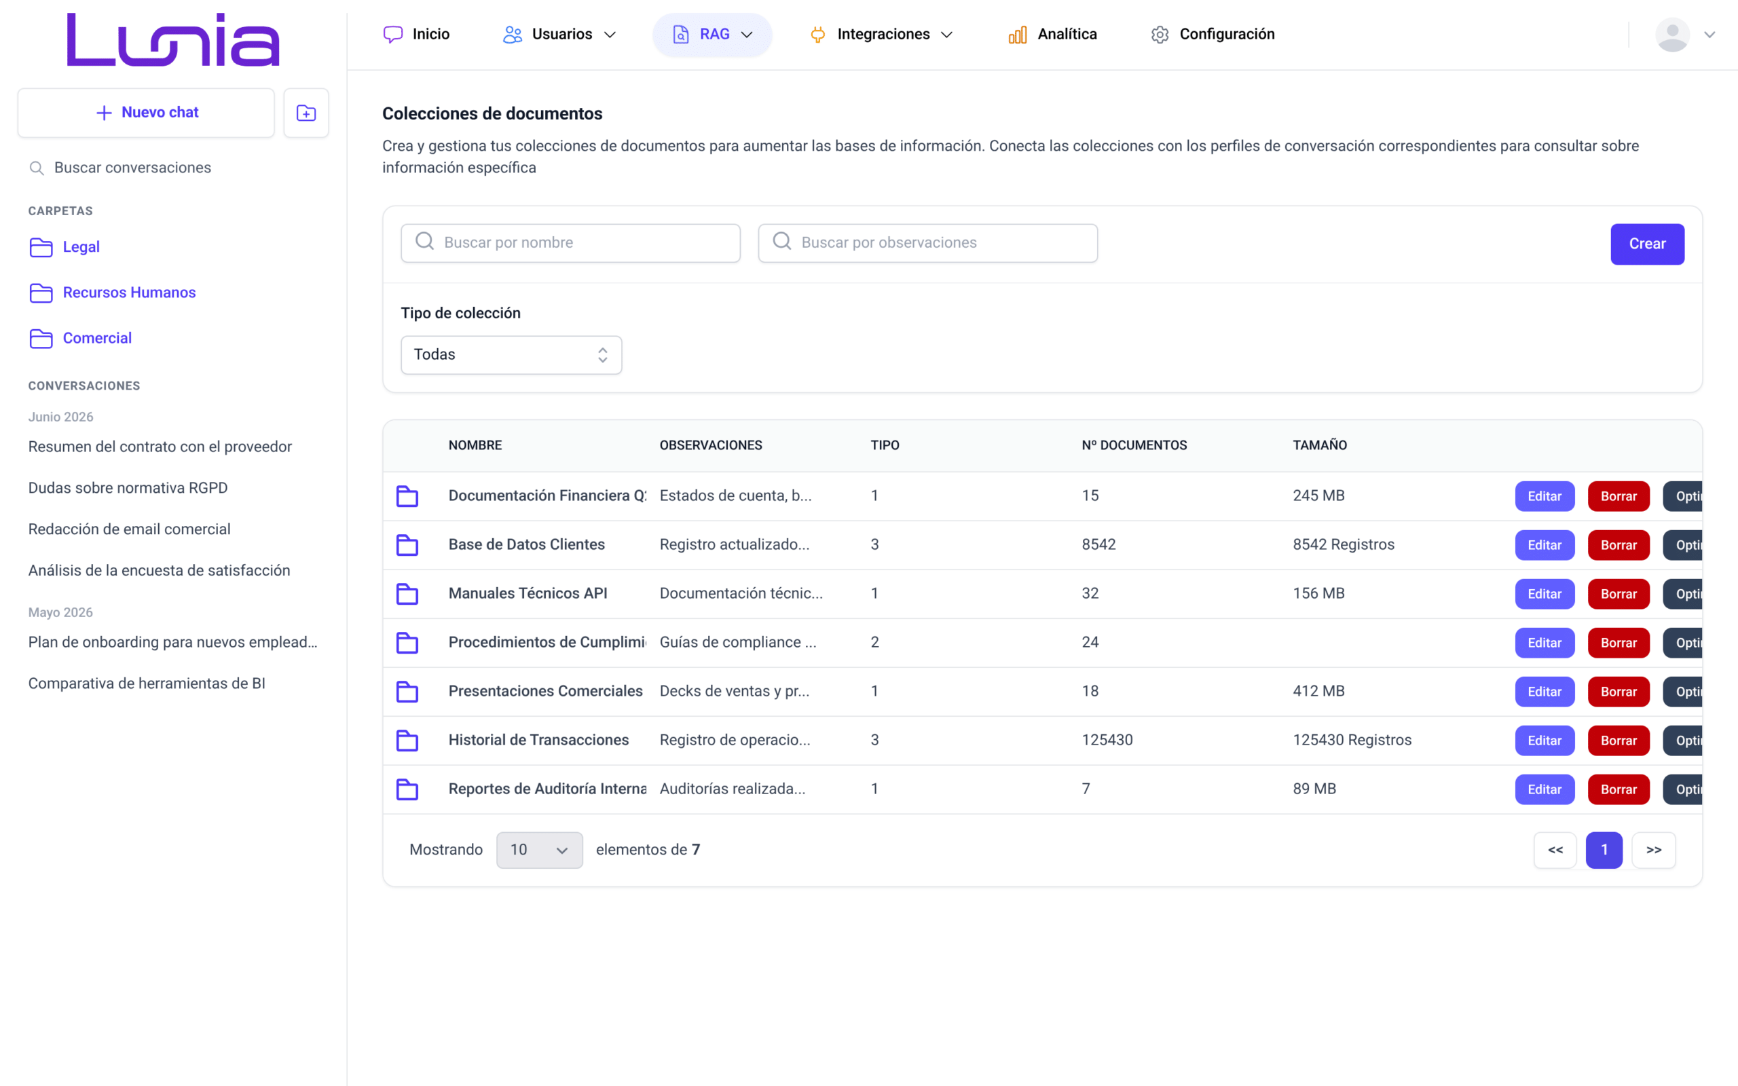Click the folder icon for Base de Datos Clientes
This screenshot has height=1086, width=1738.
click(407, 545)
